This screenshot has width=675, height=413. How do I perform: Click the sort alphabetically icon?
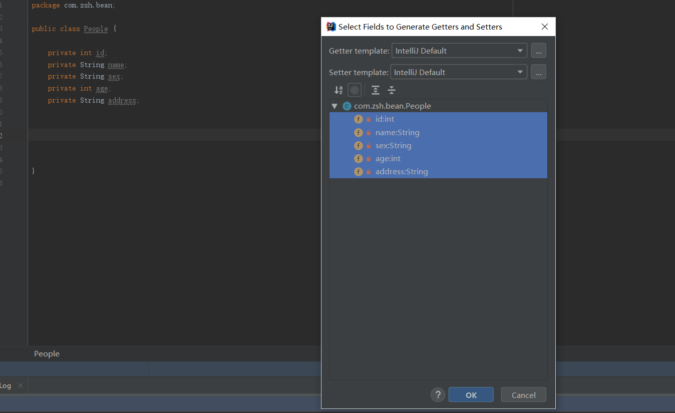coord(339,90)
